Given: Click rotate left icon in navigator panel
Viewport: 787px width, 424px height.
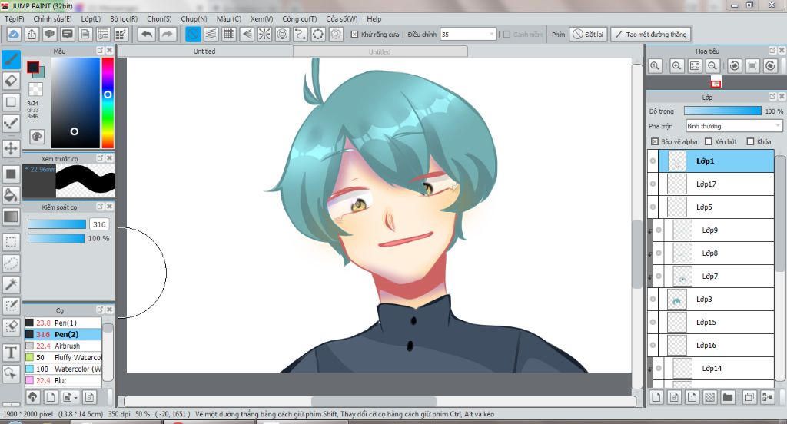Looking at the screenshot, I should click(x=735, y=66).
